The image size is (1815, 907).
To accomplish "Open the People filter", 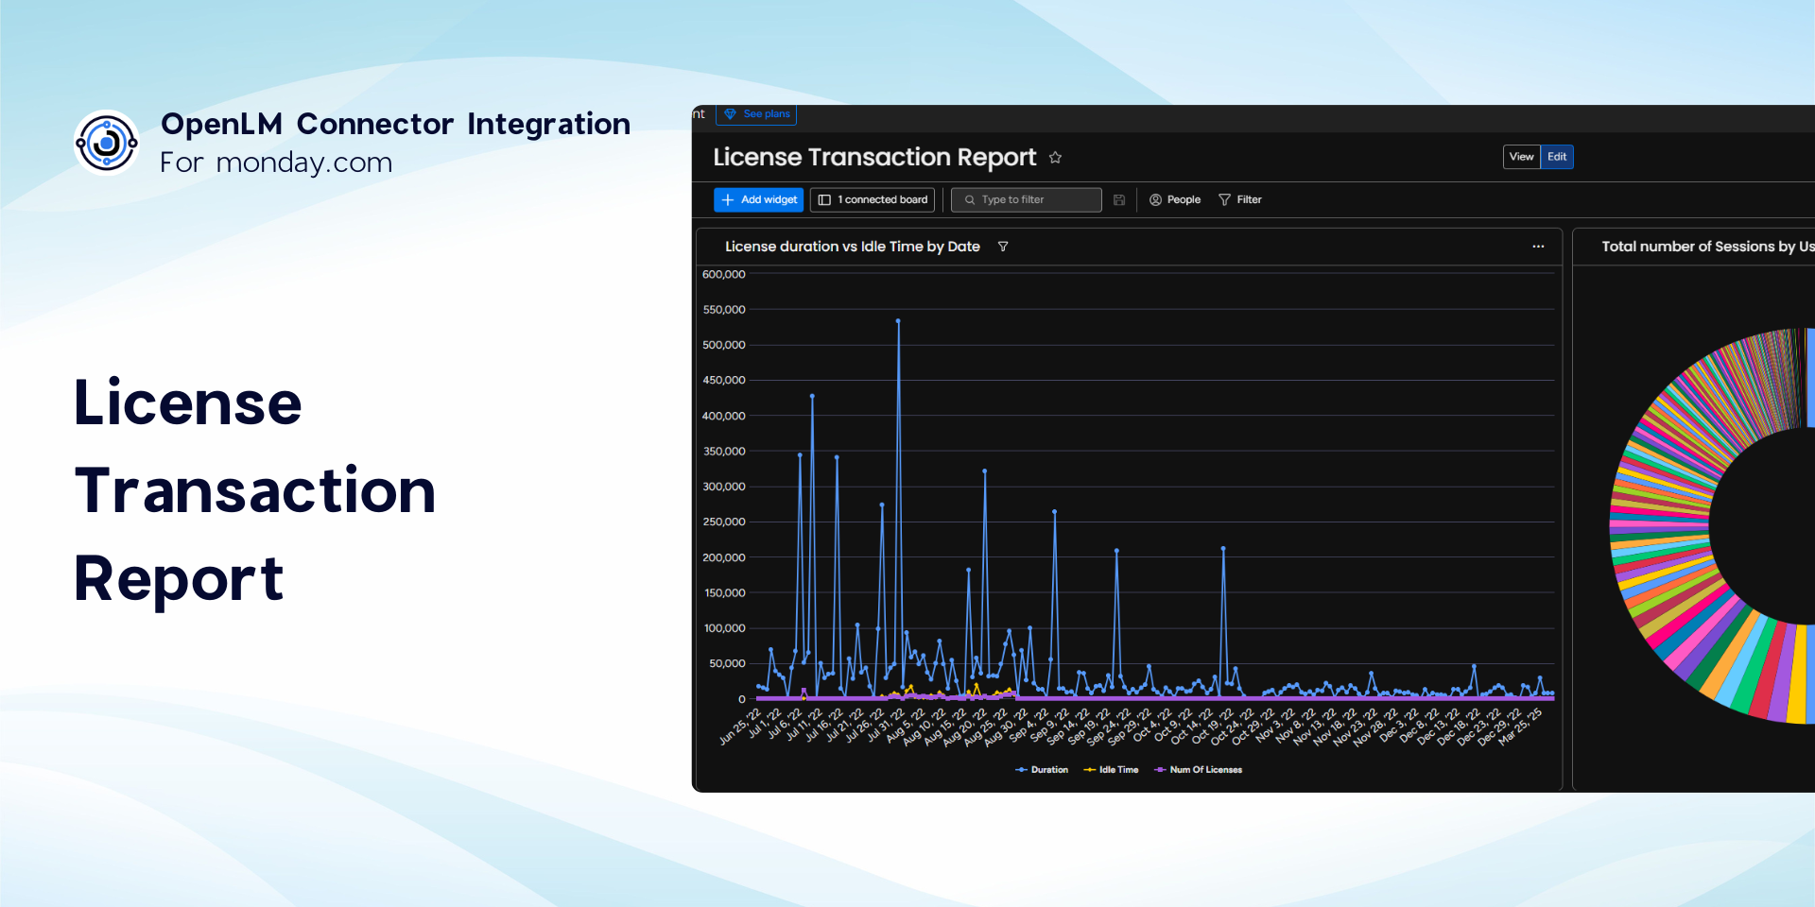I will click(x=1175, y=199).
